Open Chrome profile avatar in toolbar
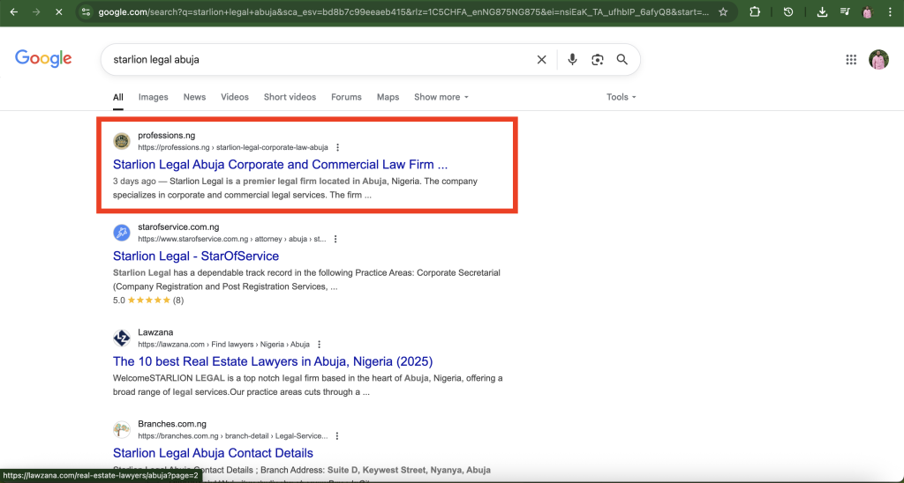Screen dimensions: 904x483 click(x=867, y=11)
